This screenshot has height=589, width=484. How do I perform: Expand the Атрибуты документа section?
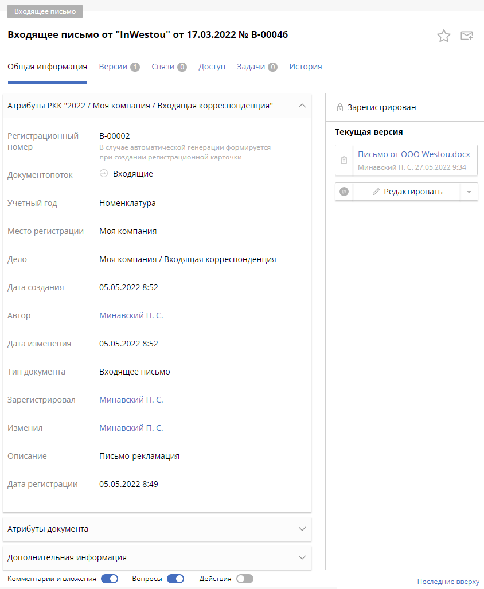(302, 529)
